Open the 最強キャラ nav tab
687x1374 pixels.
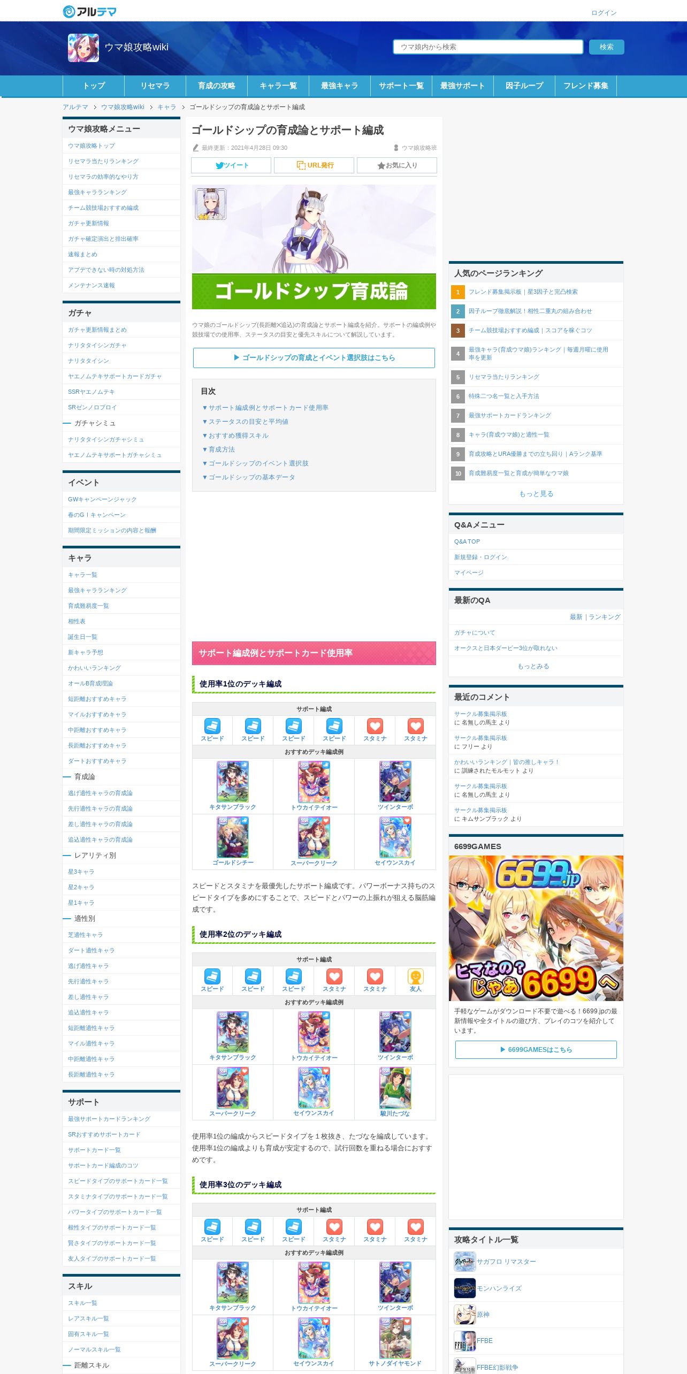pyautogui.click(x=340, y=86)
